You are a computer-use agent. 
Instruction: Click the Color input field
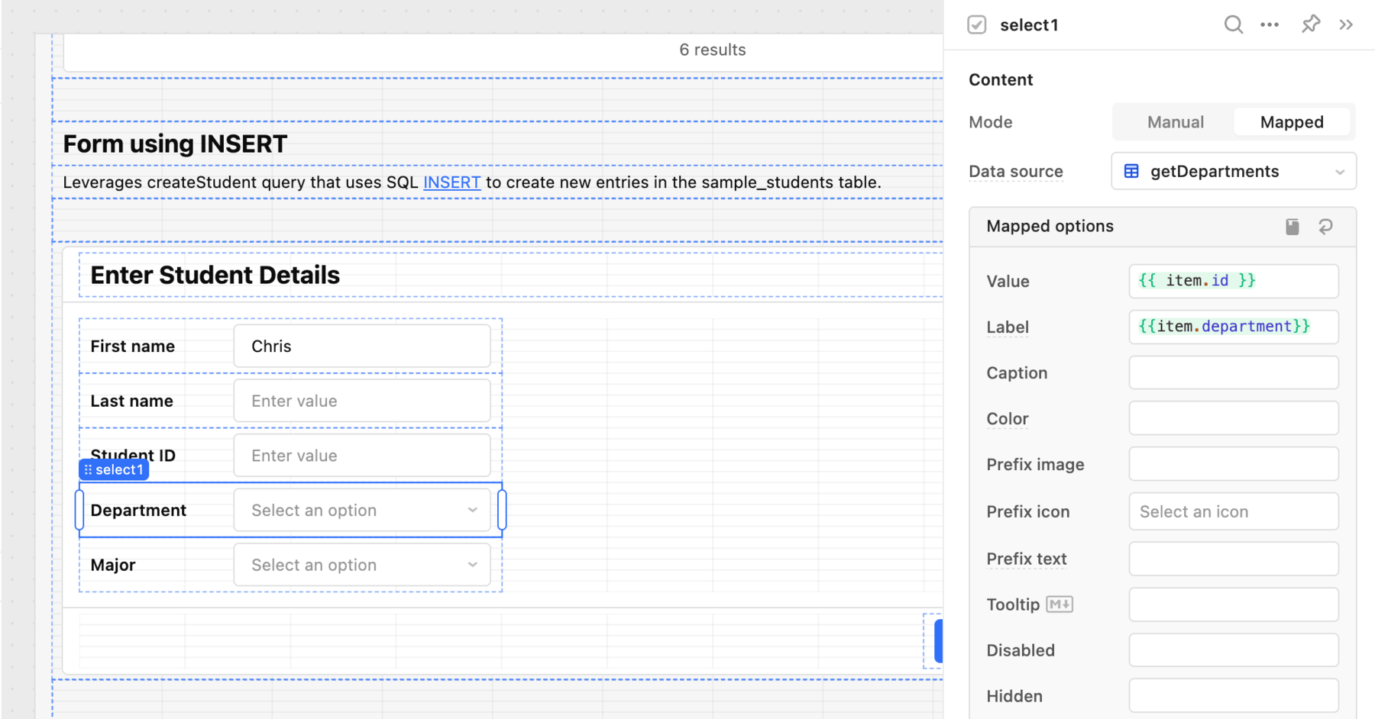pos(1234,418)
